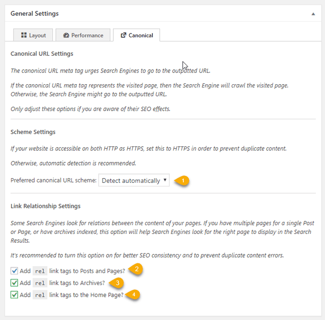Select the Canonical tab label
Image resolution: width=325 pixels, height=320 pixels.
141,35
